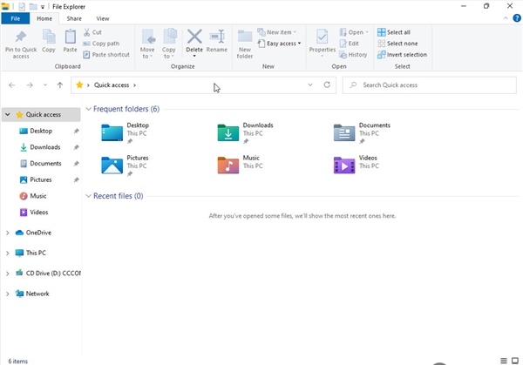Select Pictures in navigation pane

[x=41, y=179]
